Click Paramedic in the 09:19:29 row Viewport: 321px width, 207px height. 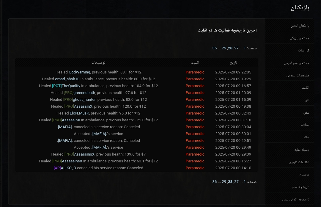pos(195,79)
